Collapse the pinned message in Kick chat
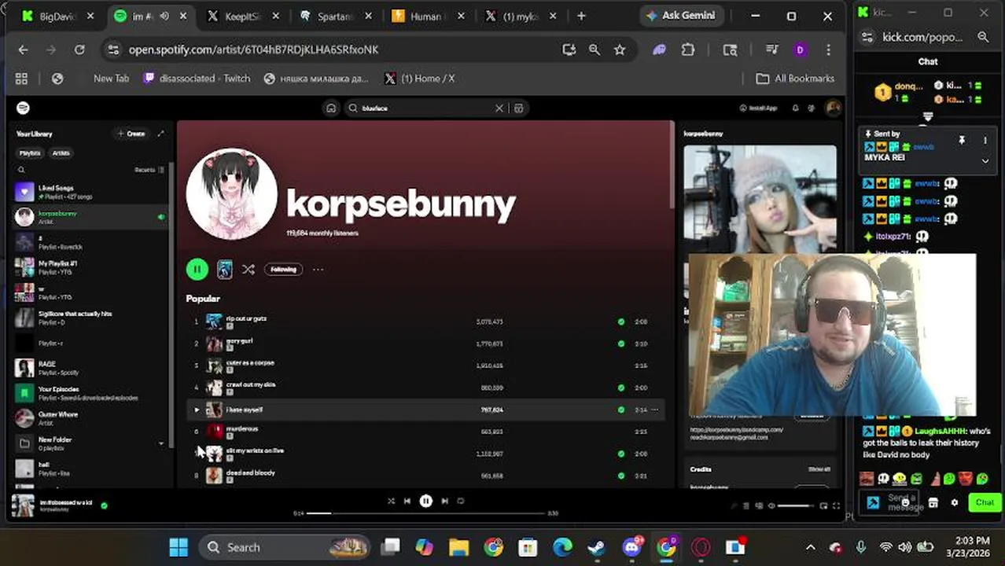This screenshot has height=566, width=1005. click(x=985, y=160)
